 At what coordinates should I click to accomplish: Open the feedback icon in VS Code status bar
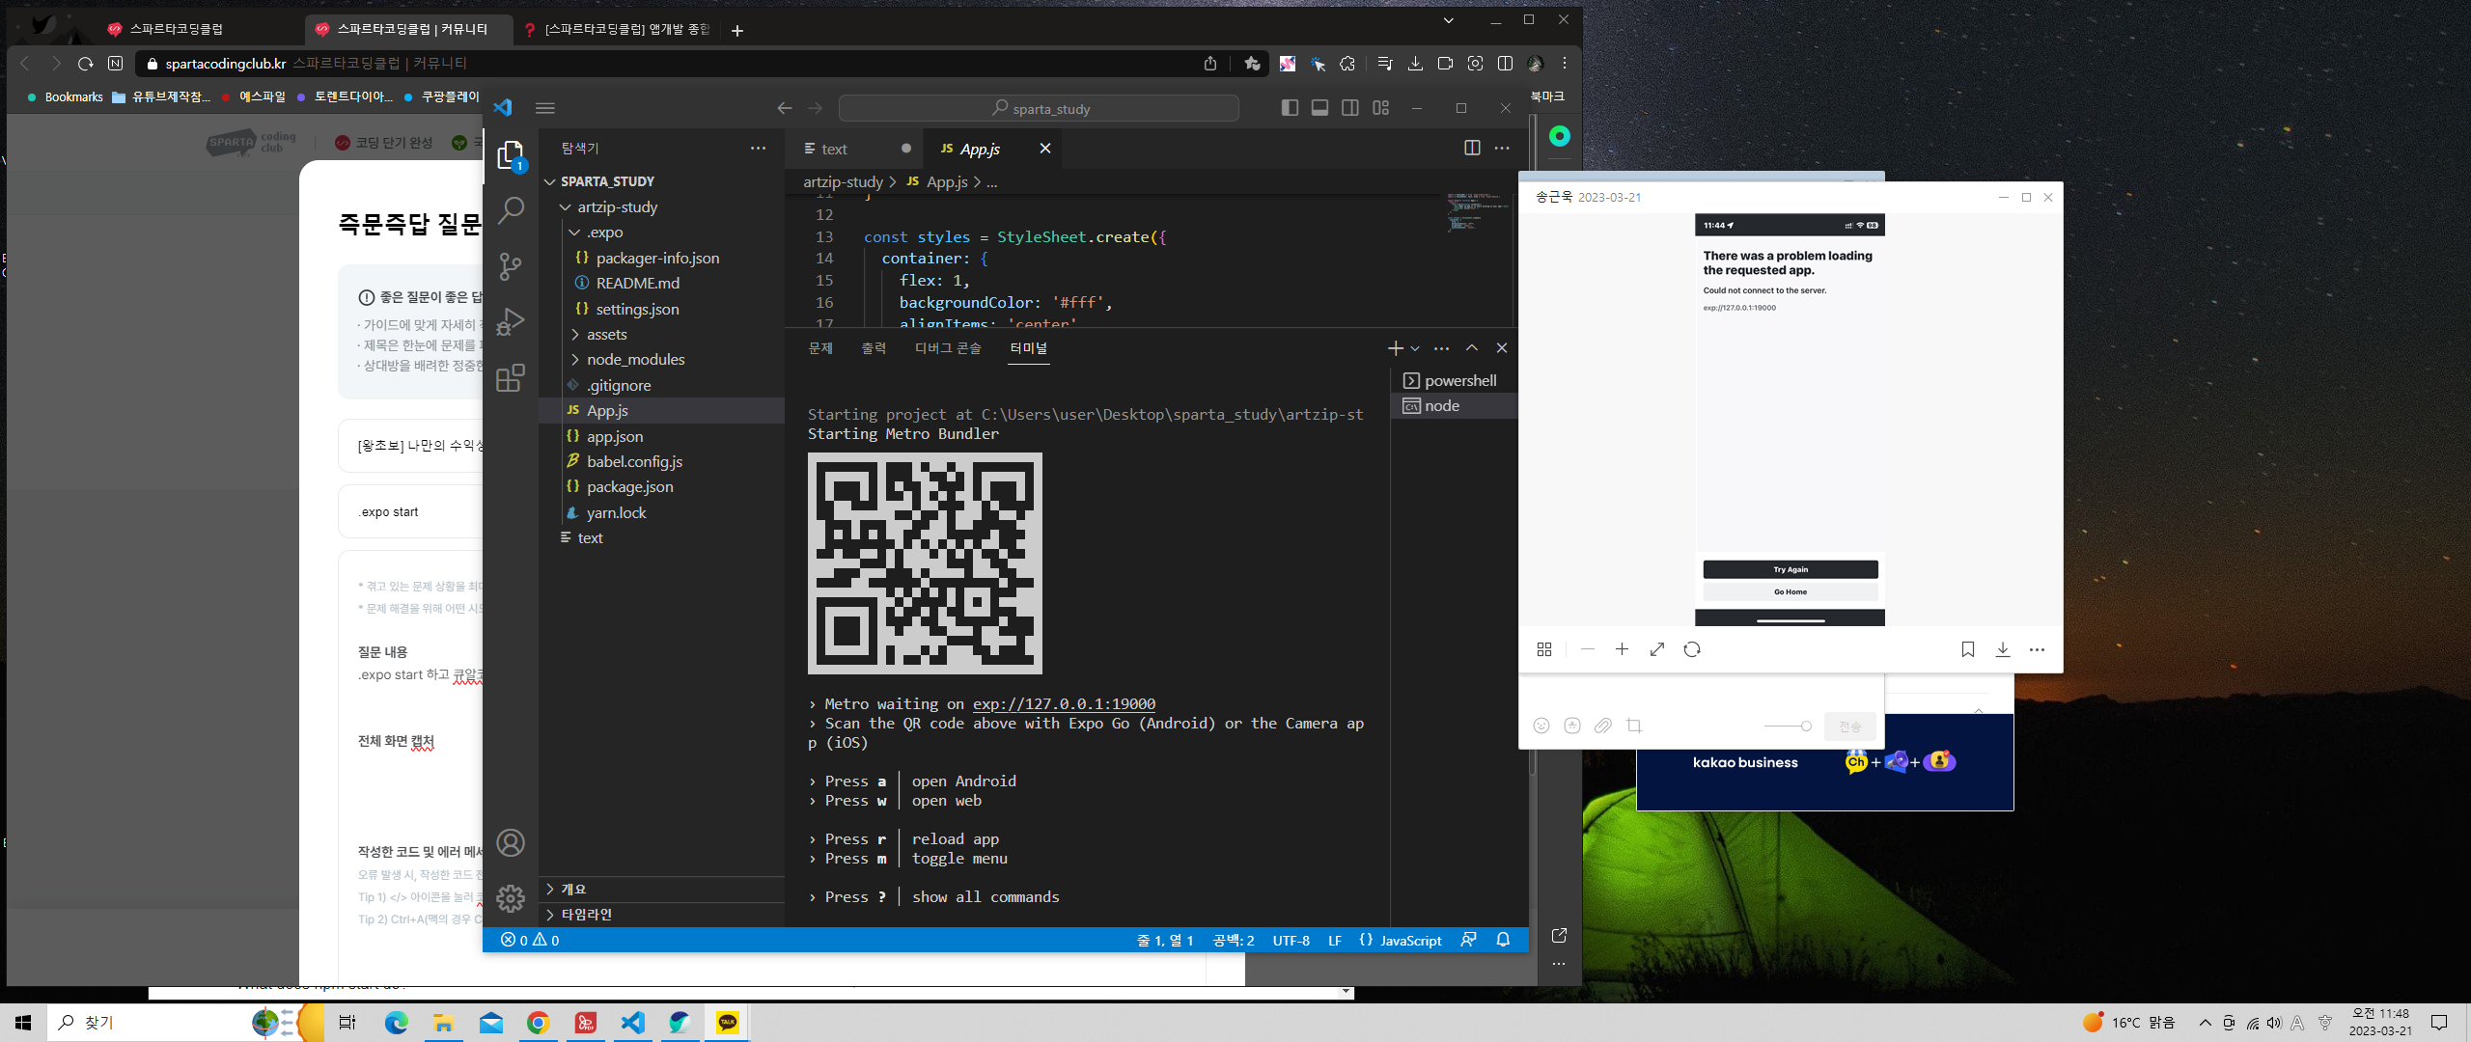tap(1468, 940)
